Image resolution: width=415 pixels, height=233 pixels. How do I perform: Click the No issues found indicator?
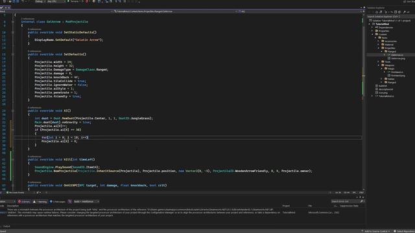tap(16, 193)
